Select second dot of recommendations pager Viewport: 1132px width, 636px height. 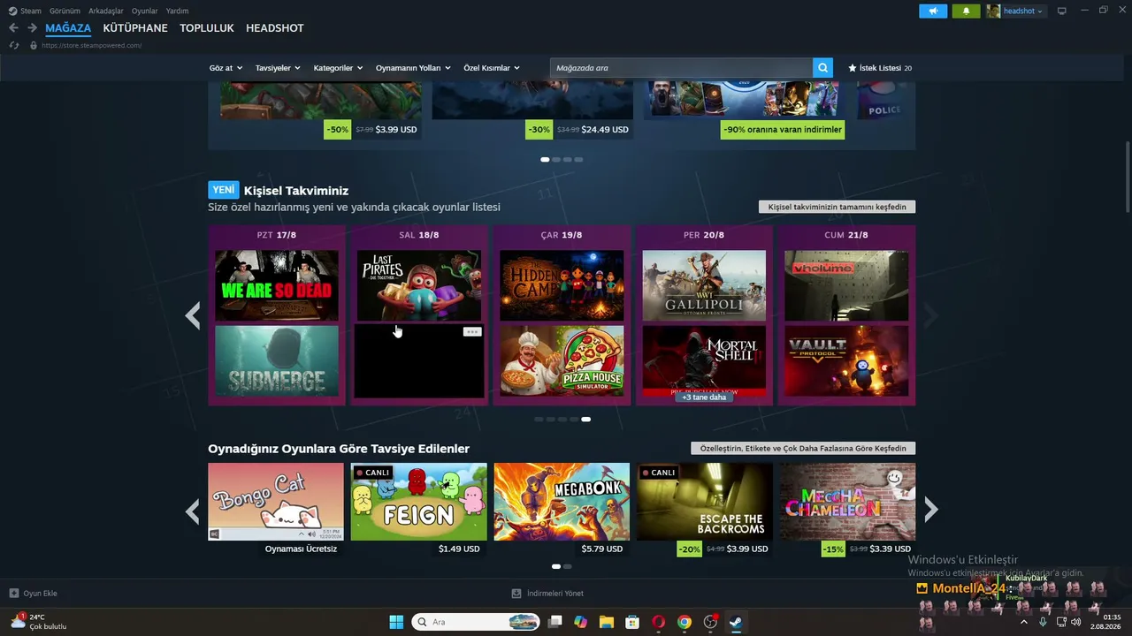[x=568, y=566]
